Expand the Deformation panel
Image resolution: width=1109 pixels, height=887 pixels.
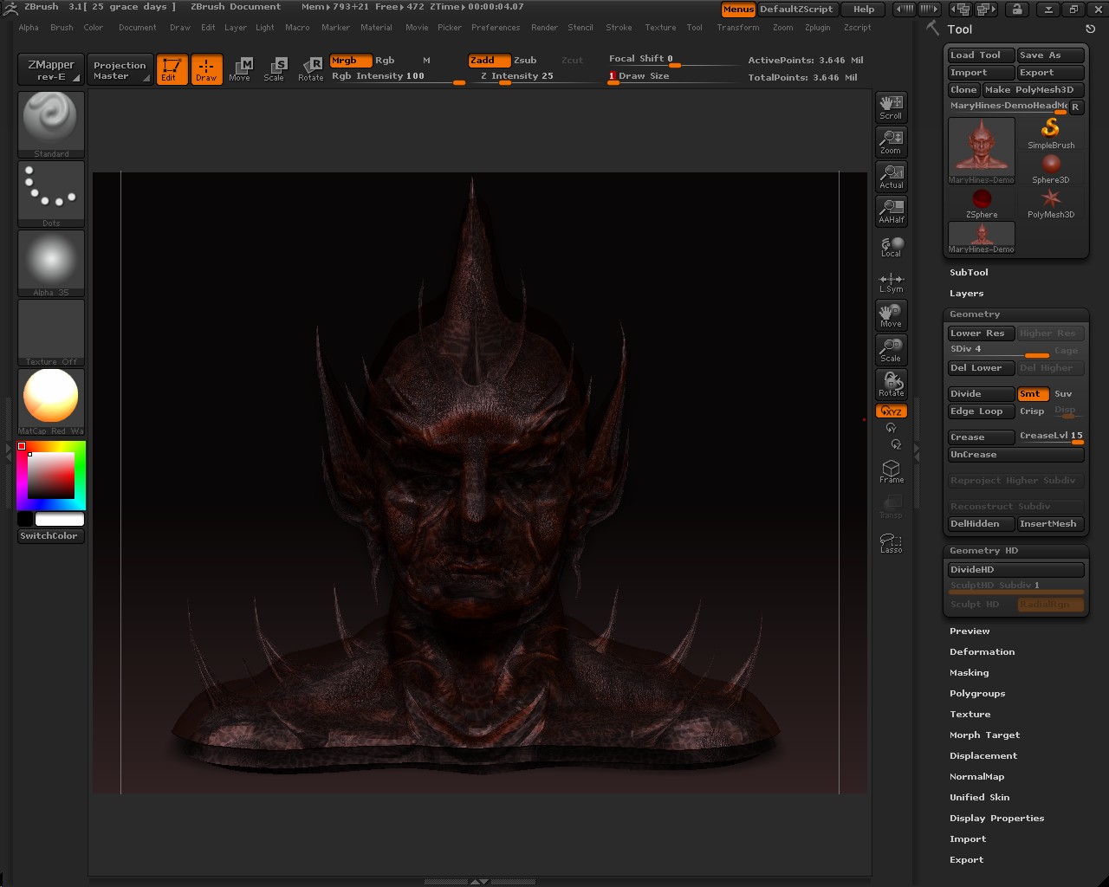coord(982,651)
